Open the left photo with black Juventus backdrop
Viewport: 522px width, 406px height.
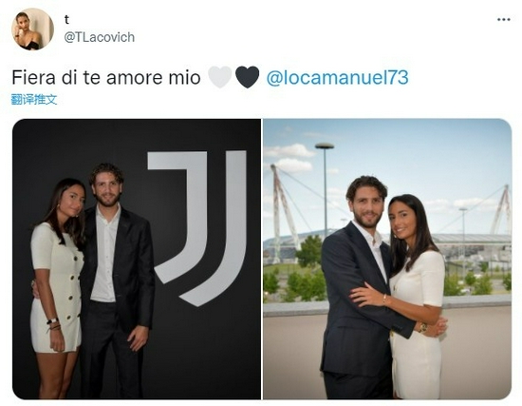137,259
